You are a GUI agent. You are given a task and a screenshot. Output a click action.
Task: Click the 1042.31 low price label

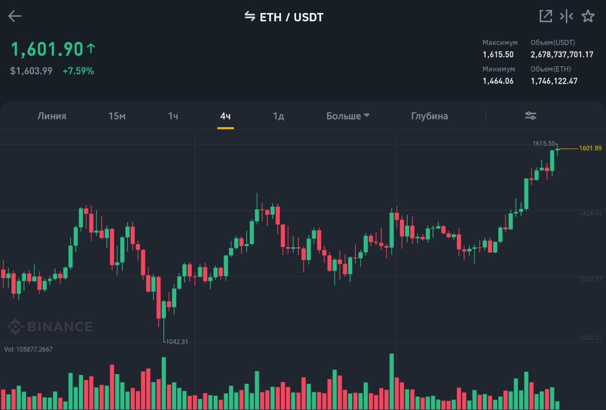177,342
